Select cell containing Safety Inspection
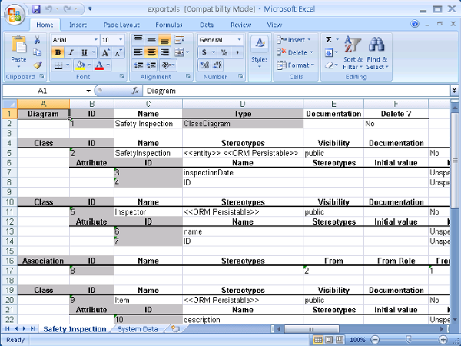This screenshot has width=461, height=346. point(148,124)
